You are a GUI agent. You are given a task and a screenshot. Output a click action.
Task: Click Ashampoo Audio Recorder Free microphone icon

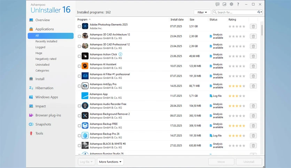click(85, 106)
